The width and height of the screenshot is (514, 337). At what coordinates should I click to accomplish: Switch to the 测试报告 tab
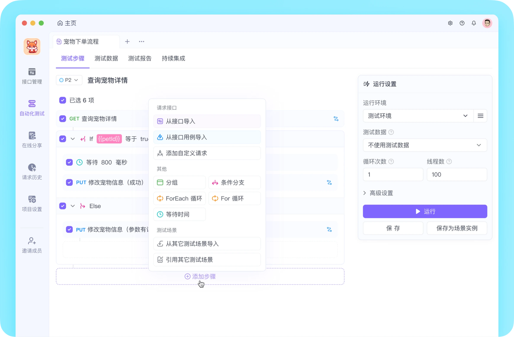(140, 58)
